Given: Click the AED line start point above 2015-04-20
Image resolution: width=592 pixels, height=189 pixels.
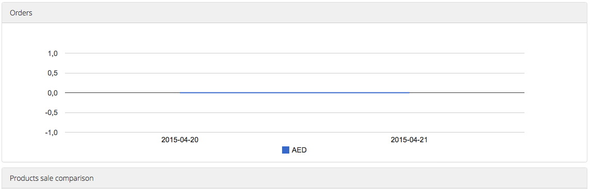Looking at the screenshot, I should coord(180,92).
